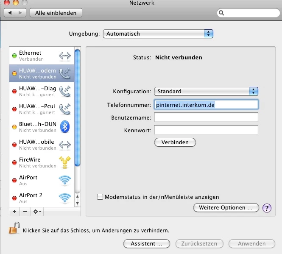The height and width of the screenshot is (254, 282).
Task: Click the FireWire yellow icon
Action: (65, 162)
